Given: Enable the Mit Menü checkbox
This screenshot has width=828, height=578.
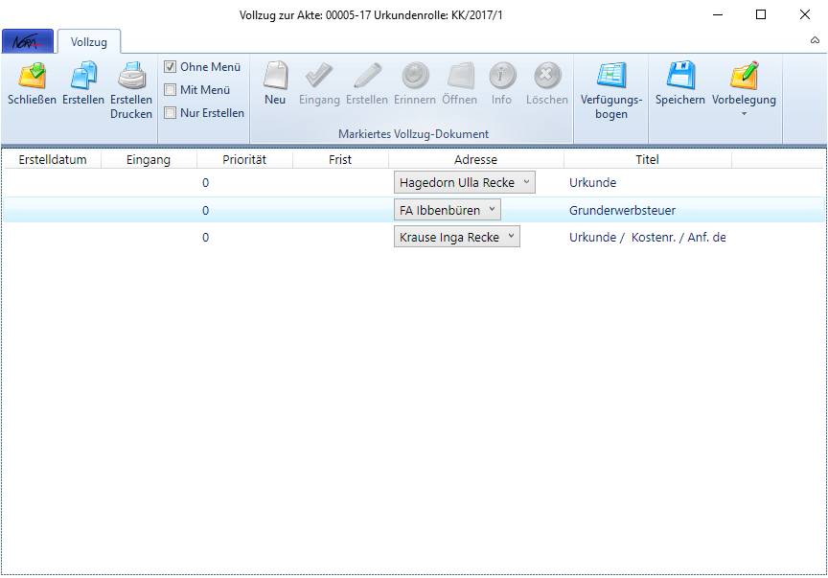Looking at the screenshot, I should [171, 90].
